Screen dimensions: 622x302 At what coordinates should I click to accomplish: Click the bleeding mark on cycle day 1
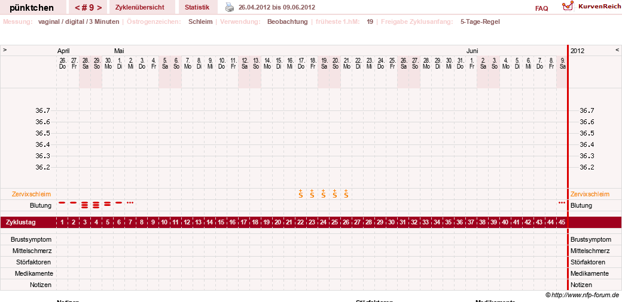point(62,203)
